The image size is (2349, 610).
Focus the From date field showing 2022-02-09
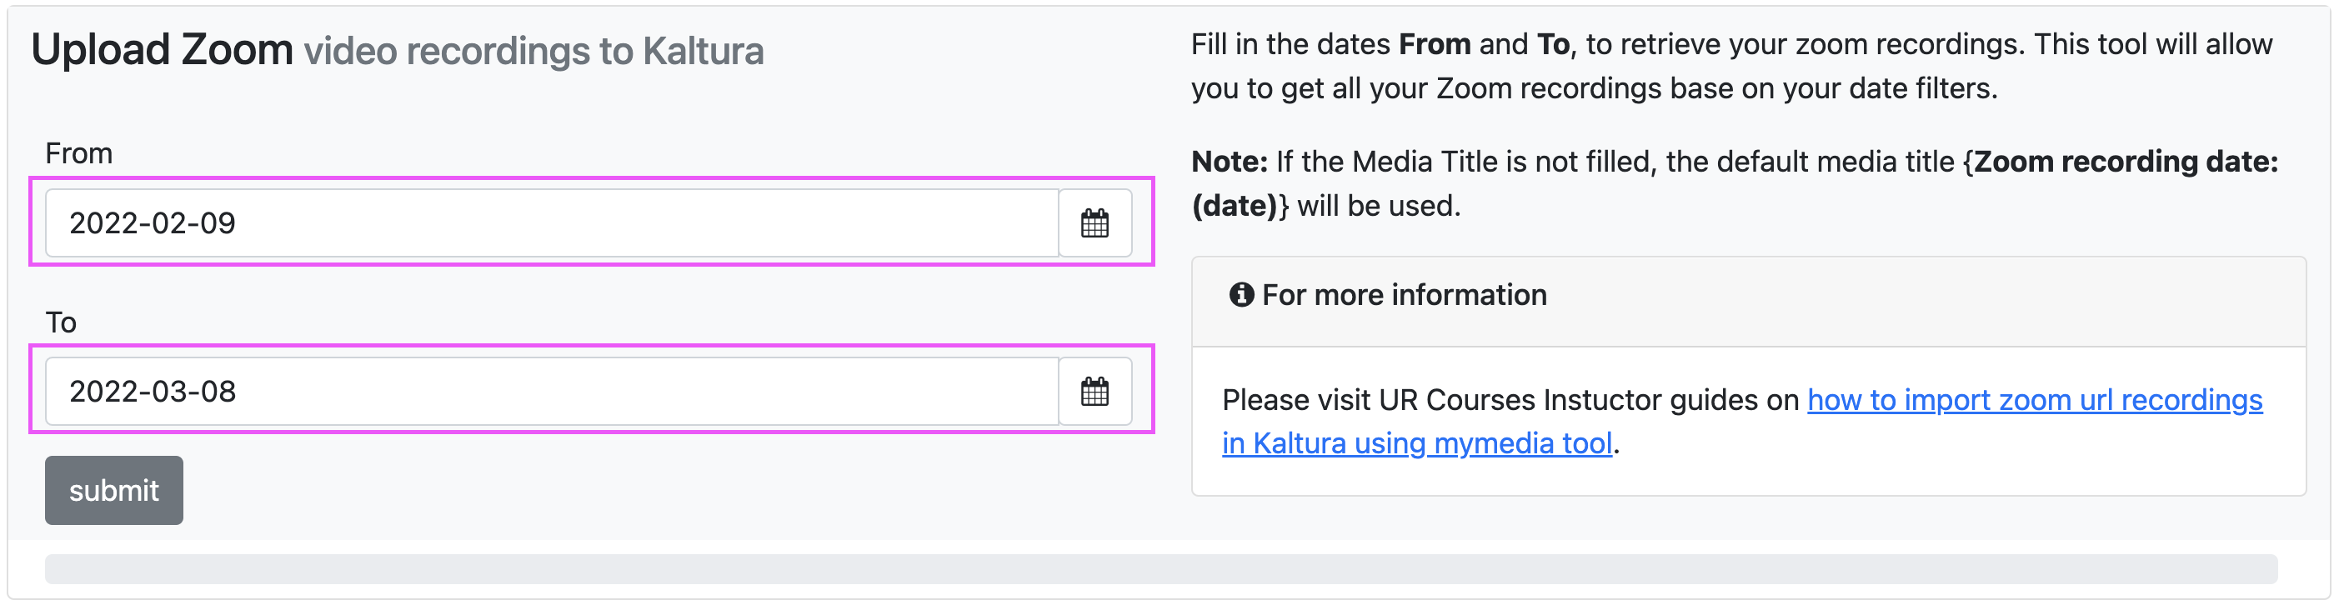click(553, 224)
